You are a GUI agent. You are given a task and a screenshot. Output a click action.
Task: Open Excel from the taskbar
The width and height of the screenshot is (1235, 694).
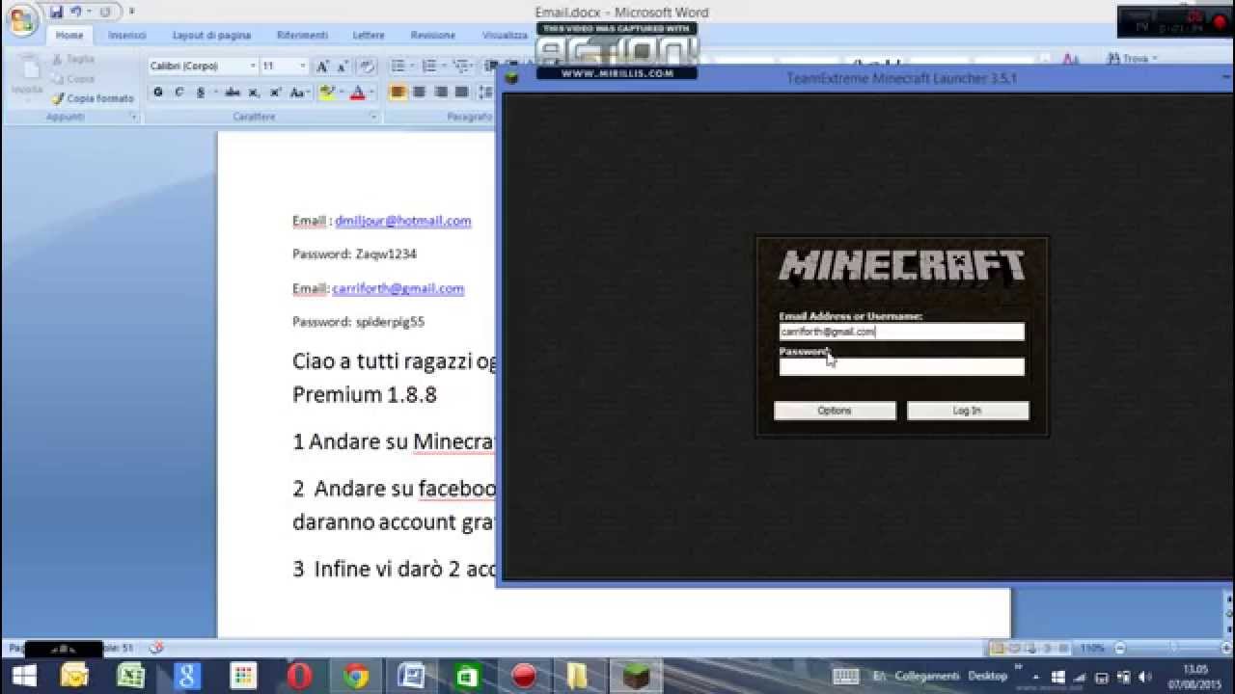131,676
